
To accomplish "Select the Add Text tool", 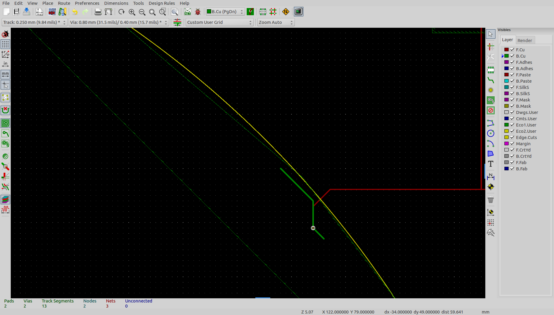I will (x=490, y=164).
